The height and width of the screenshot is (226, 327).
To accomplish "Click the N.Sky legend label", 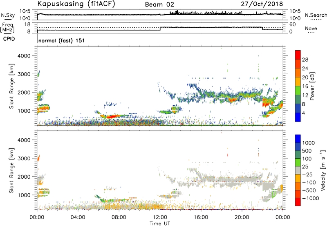I will point(8,15).
